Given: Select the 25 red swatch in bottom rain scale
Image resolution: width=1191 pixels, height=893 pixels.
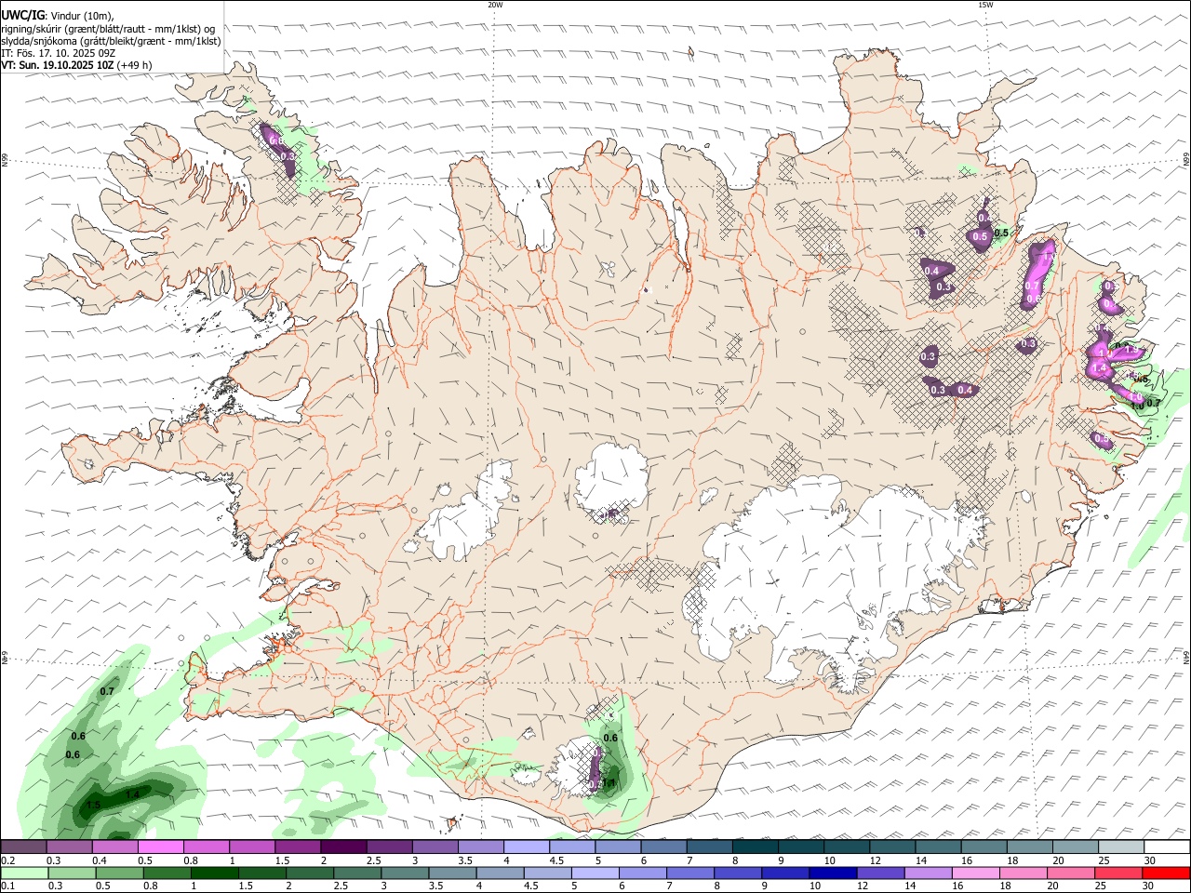Looking at the screenshot, I should pos(1118,873).
